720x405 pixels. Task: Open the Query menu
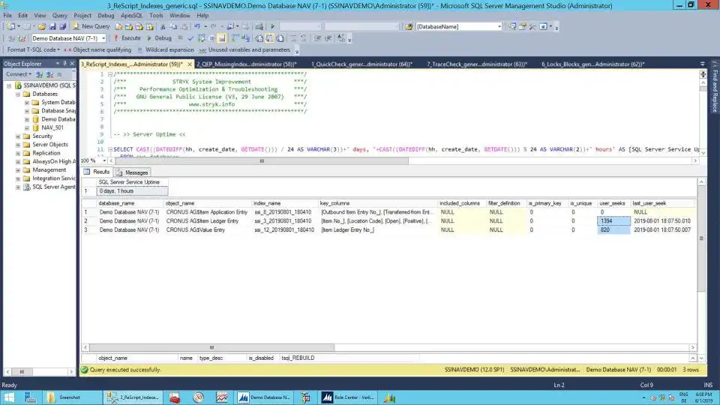pos(60,15)
